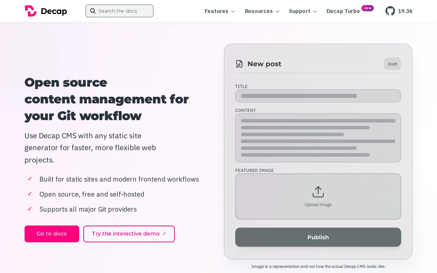This screenshot has width=437, height=273.
Task: Click the 'FEATURED IMAGE' field label
Action: tap(254, 171)
